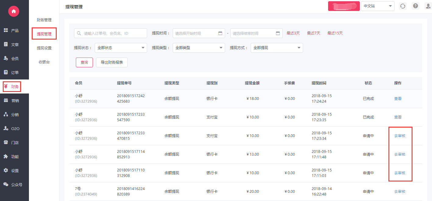The width and height of the screenshot is (432, 201).
Task: Click the order number search field
Action: 113,33
